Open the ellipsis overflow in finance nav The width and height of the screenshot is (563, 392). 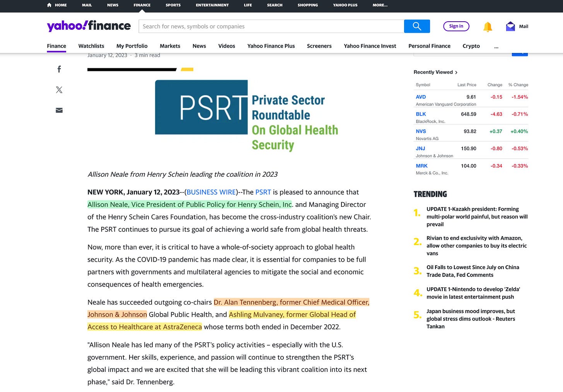coord(496,46)
